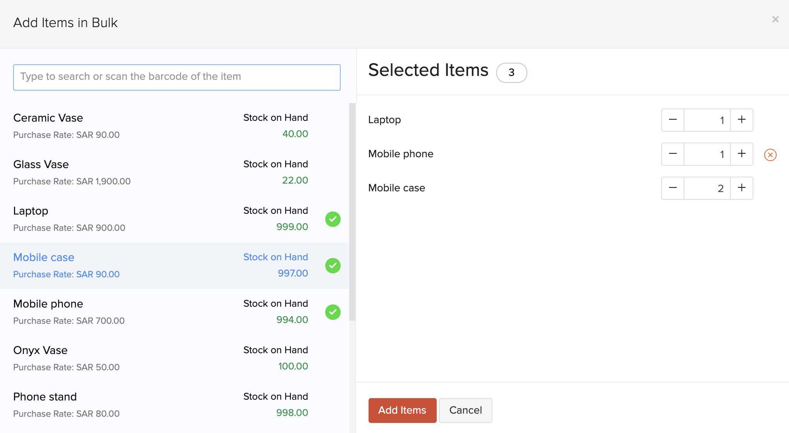The height and width of the screenshot is (433, 789).
Task: Click the green checkmark icon on Laptop
Action: 333,219
